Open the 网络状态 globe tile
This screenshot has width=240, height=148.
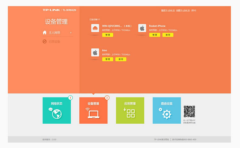(x=57, y=110)
